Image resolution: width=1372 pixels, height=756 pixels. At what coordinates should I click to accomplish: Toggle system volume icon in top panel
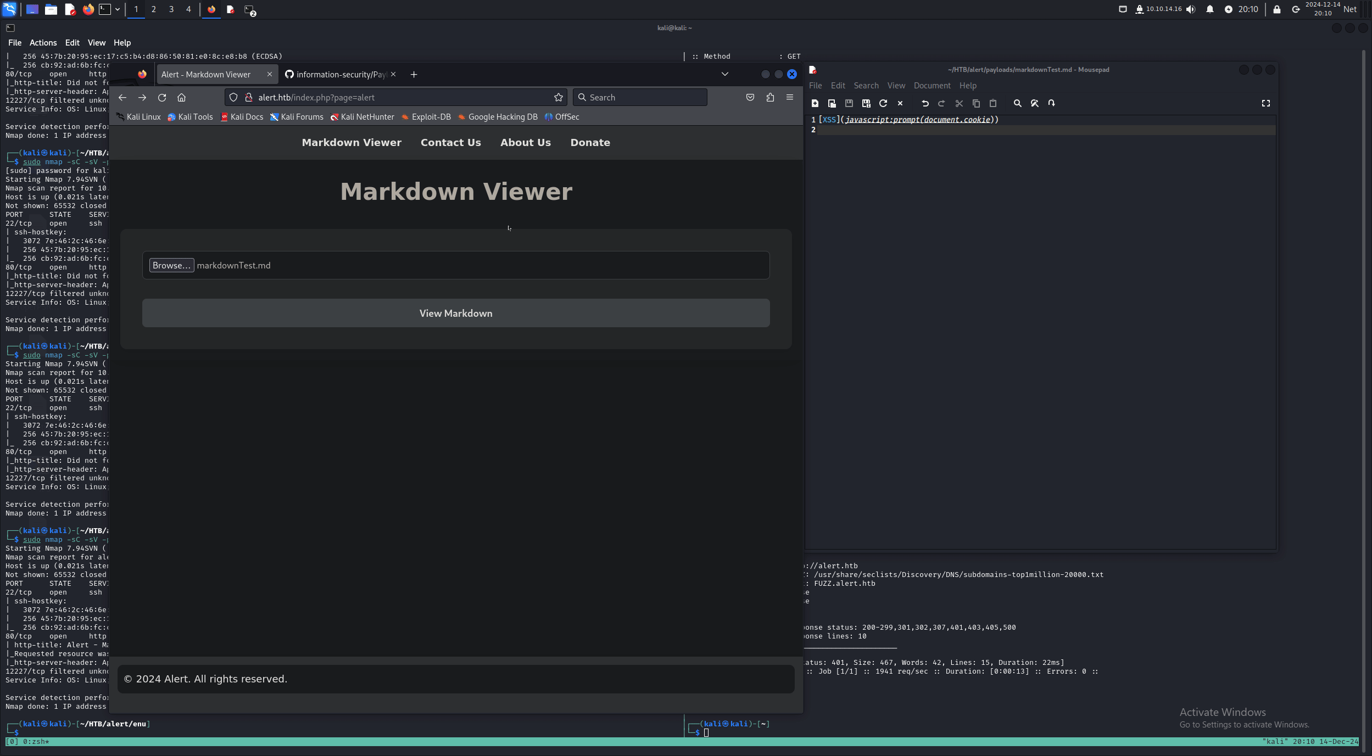tap(1191, 9)
